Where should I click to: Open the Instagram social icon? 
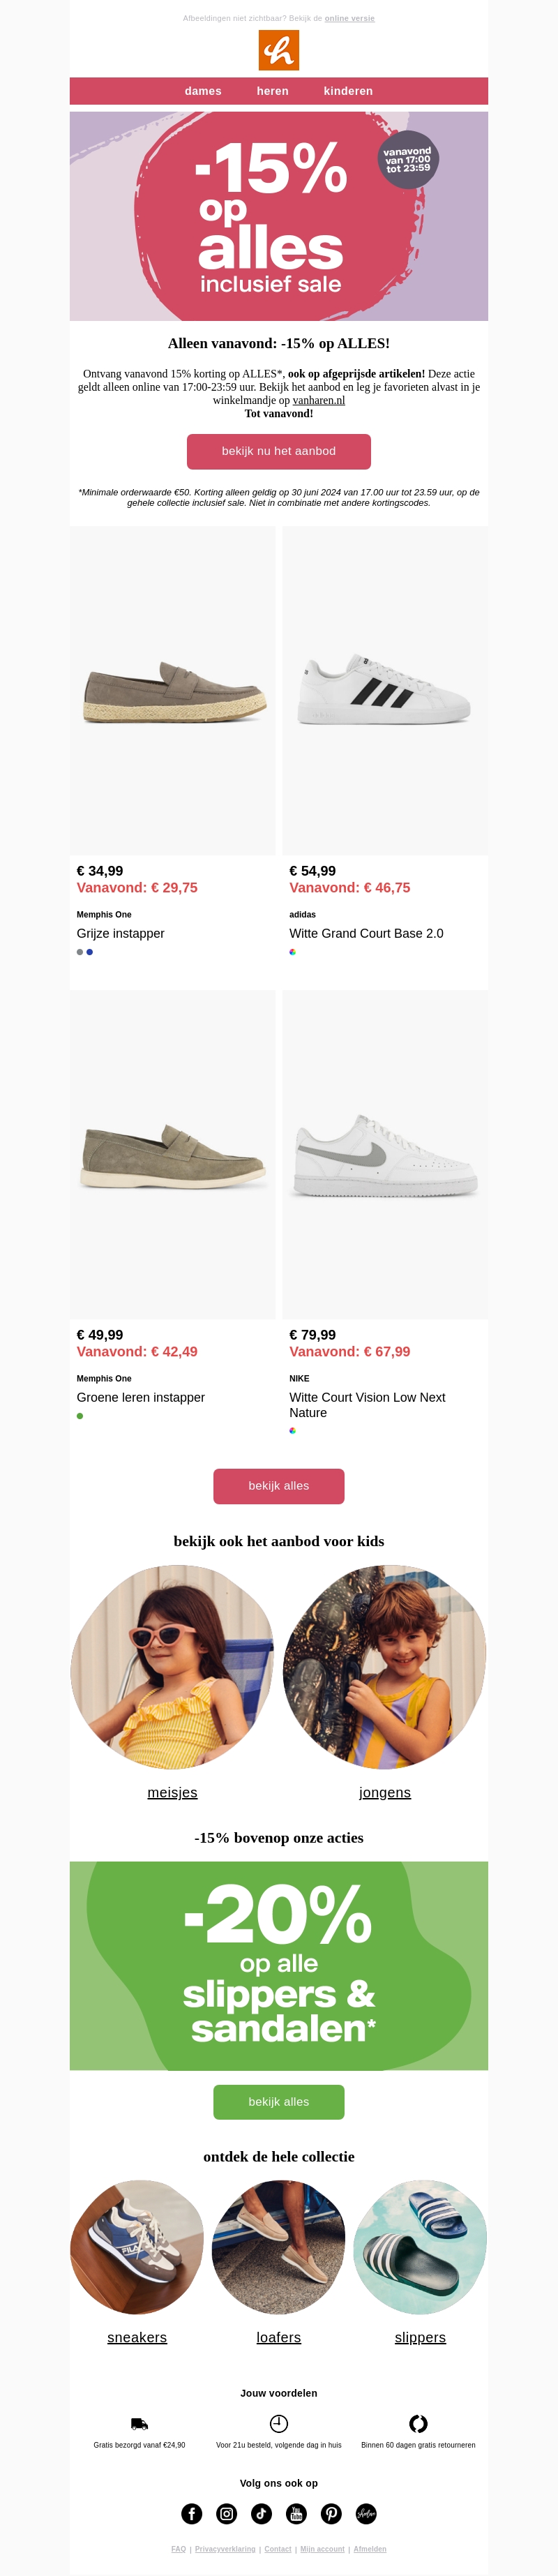[227, 2513]
